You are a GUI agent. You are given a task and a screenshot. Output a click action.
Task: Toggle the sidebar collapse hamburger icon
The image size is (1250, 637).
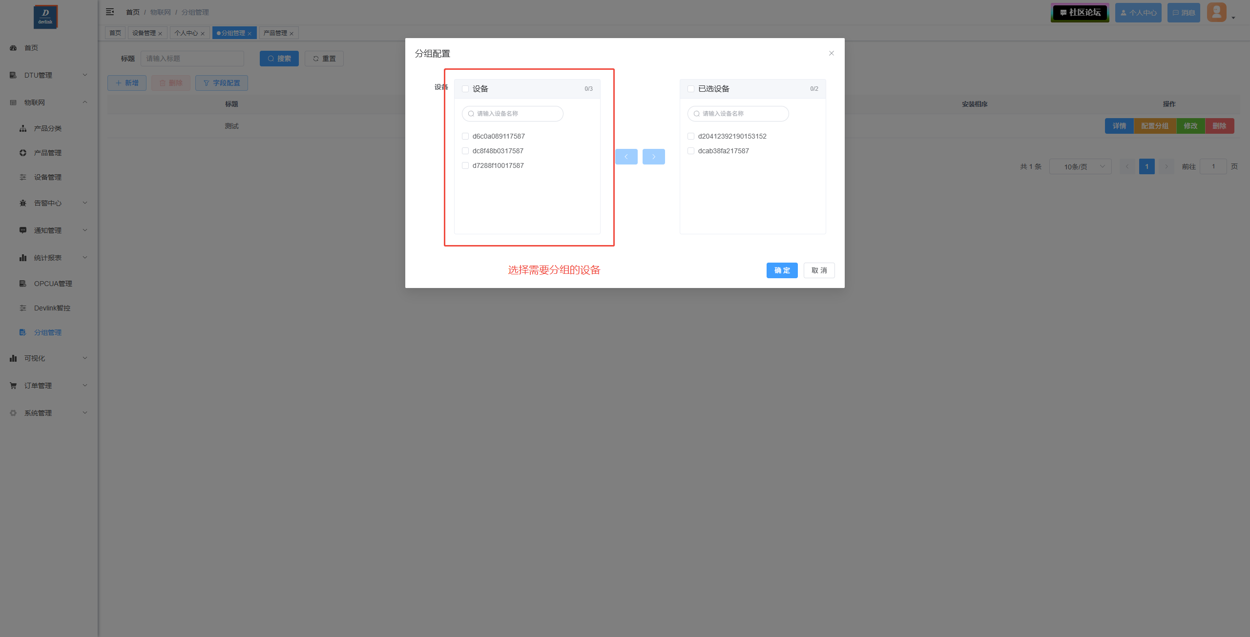[110, 12]
